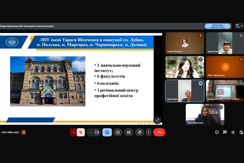Toggle closed captions in the toolbar
Image resolution: width=244 pixels, height=163 pixels.
click(x=129, y=132)
